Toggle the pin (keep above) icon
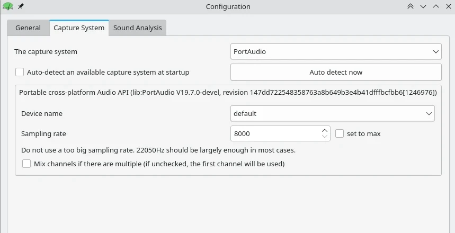The width and height of the screenshot is (455, 233). click(21, 6)
